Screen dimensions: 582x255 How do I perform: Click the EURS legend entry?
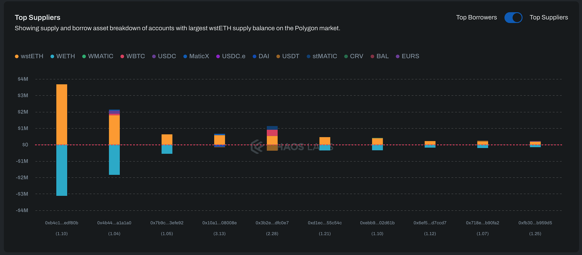pyautogui.click(x=407, y=56)
